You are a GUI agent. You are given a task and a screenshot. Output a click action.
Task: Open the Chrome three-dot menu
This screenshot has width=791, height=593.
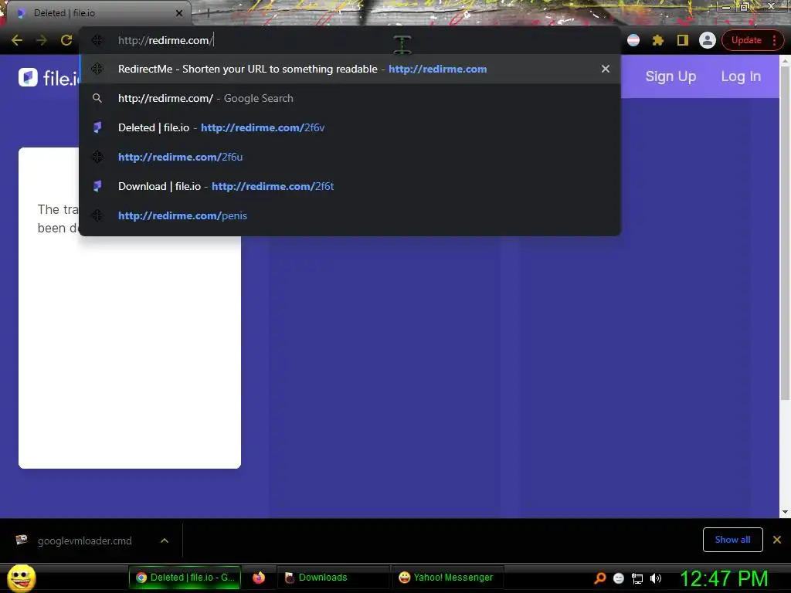click(774, 40)
